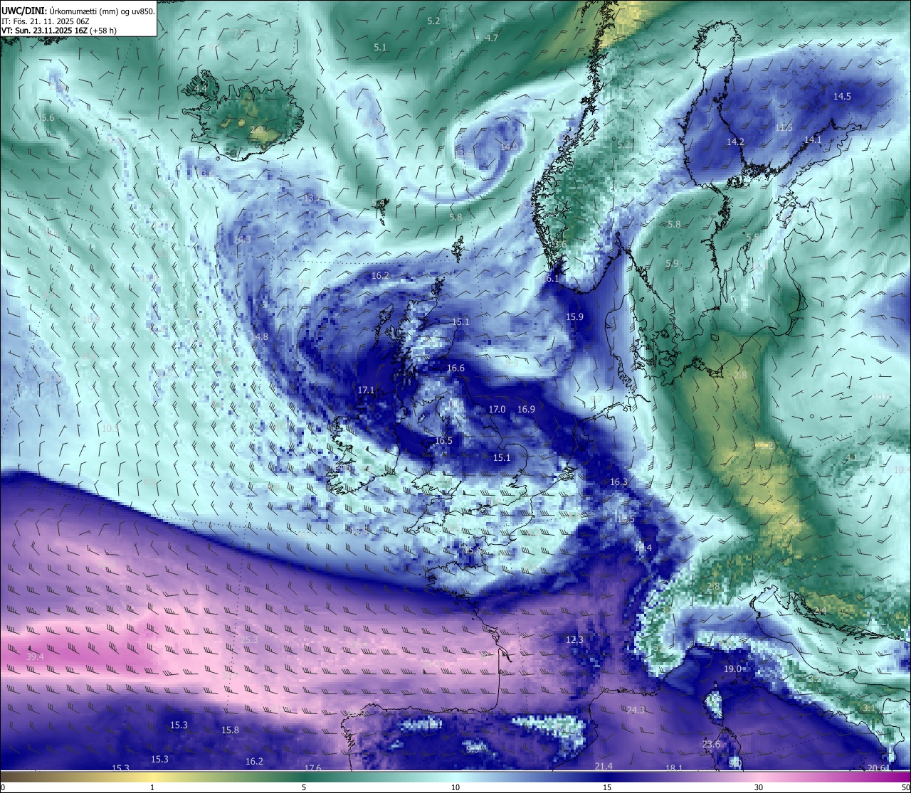This screenshot has width=911, height=793.
Task: Click the color scale tick label 30
Action: (759, 787)
